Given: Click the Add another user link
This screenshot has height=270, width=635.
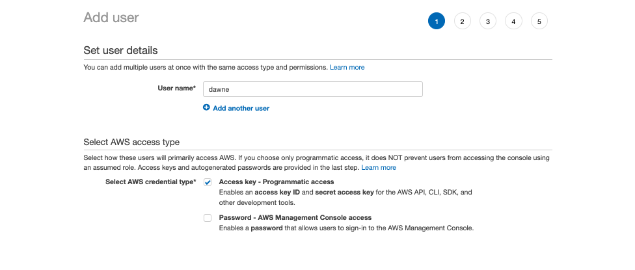Looking at the screenshot, I should [241, 108].
